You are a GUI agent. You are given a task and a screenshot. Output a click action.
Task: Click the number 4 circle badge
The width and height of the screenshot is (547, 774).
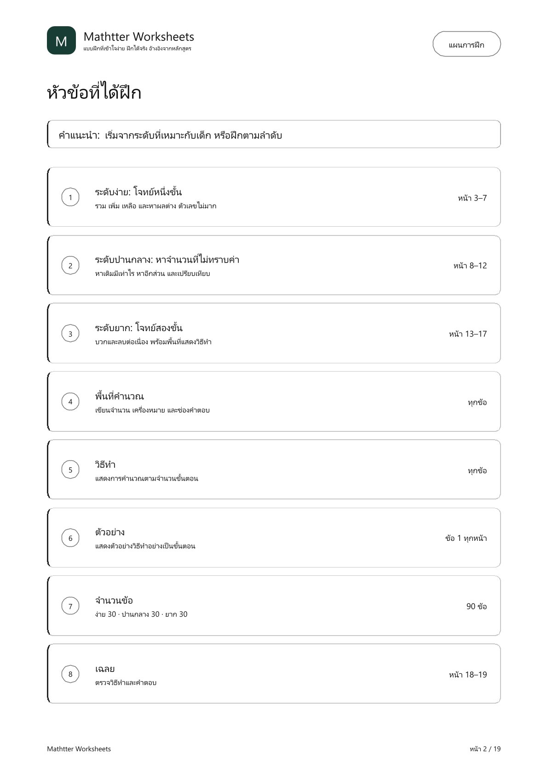[x=70, y=401]
